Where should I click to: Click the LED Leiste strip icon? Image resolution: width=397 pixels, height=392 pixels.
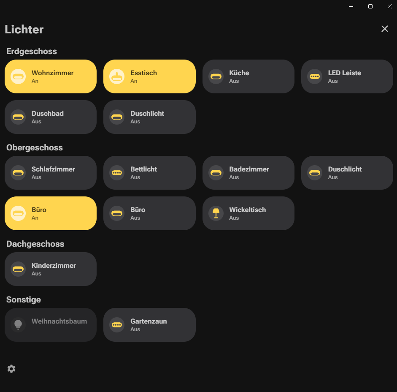tap(315, 76)
